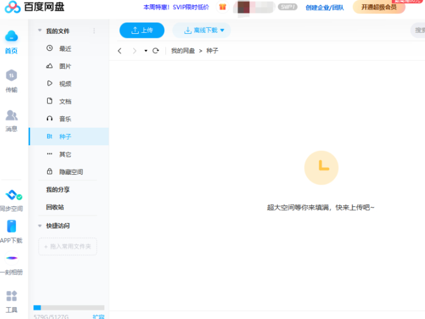Open the 一刻相册 album icon
This screenshot has width=425, height=319.
click(x=11, y=258)
